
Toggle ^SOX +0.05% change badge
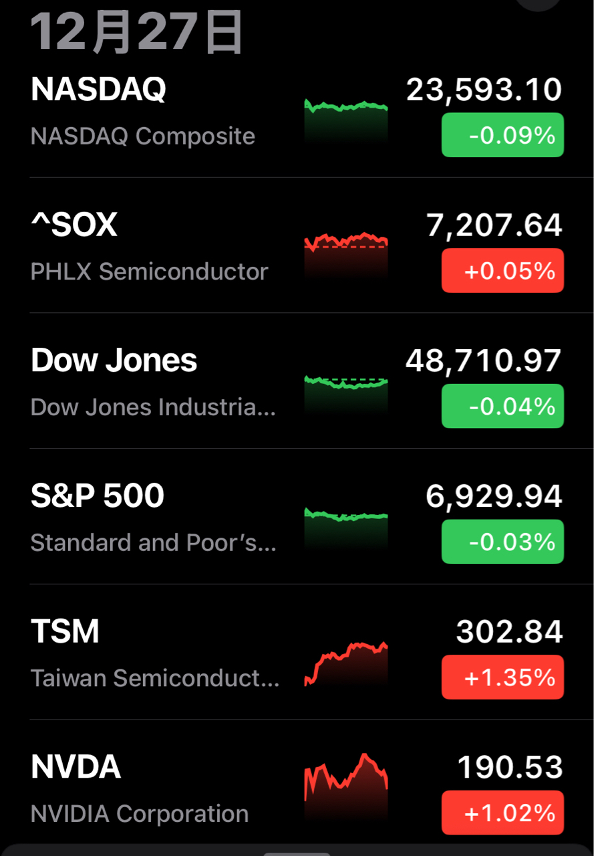pyautogui.click(x=502, y=271)
